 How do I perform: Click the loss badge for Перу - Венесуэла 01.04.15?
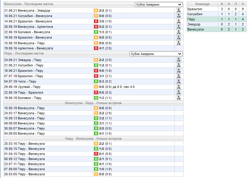pyautogui.click(x=96, y=154)
